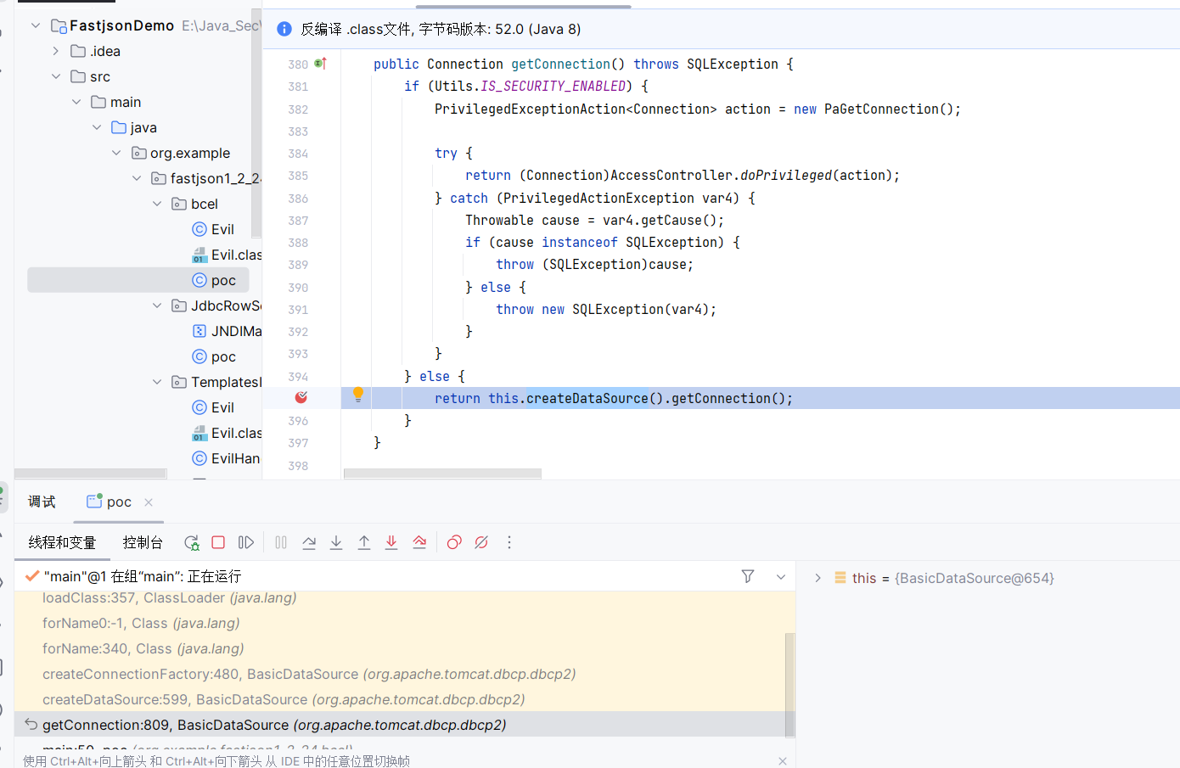1180x768 pixels.
Task: Click line number 390 in gutter
Action: [x=298, y=288]
